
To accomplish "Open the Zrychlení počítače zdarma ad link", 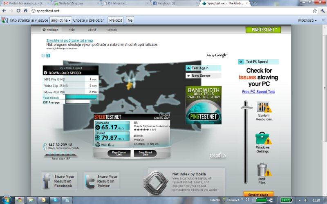I will point(69,40).
